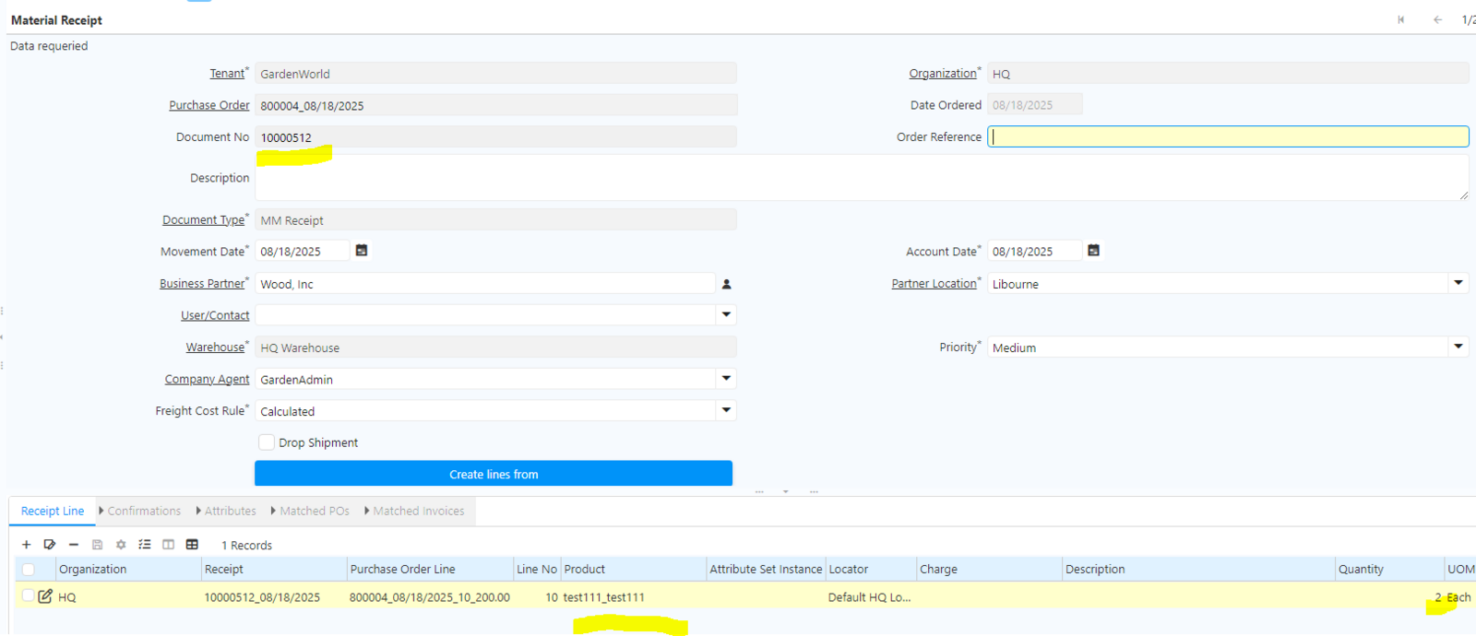1476x636 pixels.
Task: Open the Priority dropdown
Action: (x=1458, y=347)
